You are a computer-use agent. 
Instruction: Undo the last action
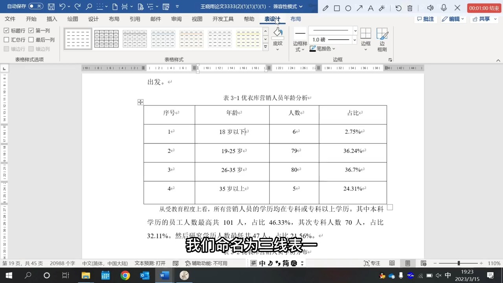[62, 7]
